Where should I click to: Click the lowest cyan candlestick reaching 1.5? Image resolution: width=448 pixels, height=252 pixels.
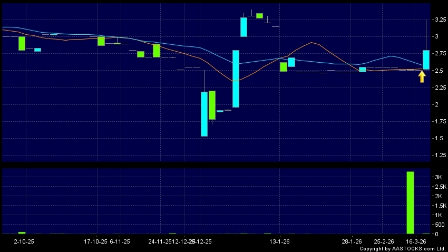click(204, 114)
